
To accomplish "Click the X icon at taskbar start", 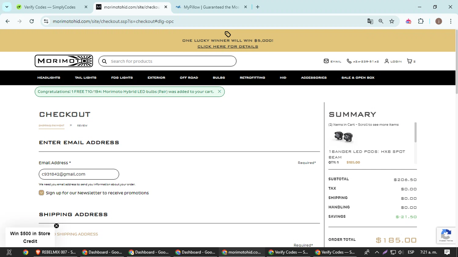I will click(9, 252).
